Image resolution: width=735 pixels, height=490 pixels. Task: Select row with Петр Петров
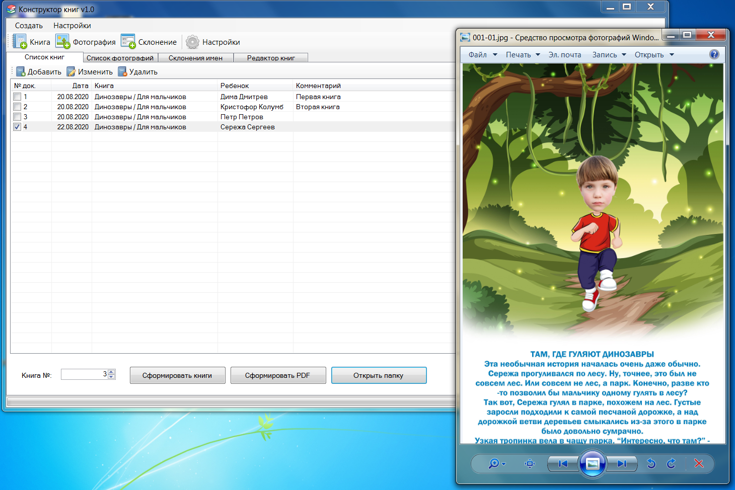pos(233,117)
